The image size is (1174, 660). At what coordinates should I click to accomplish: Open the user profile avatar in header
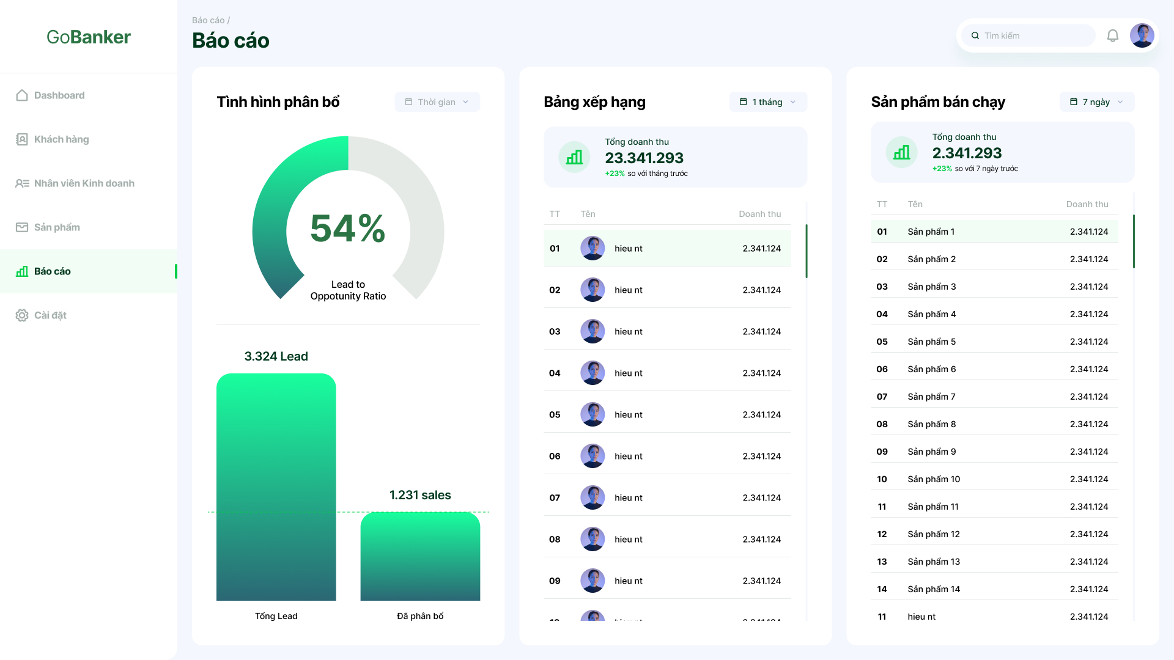[x=1142, y=35]
